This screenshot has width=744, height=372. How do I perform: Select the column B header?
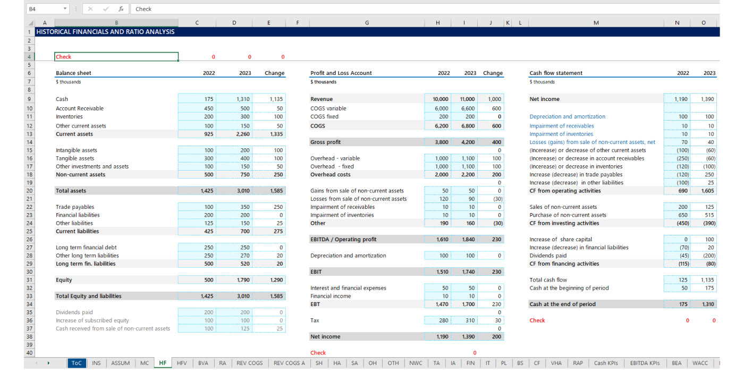pyautogui.click(x=116, y=22)
